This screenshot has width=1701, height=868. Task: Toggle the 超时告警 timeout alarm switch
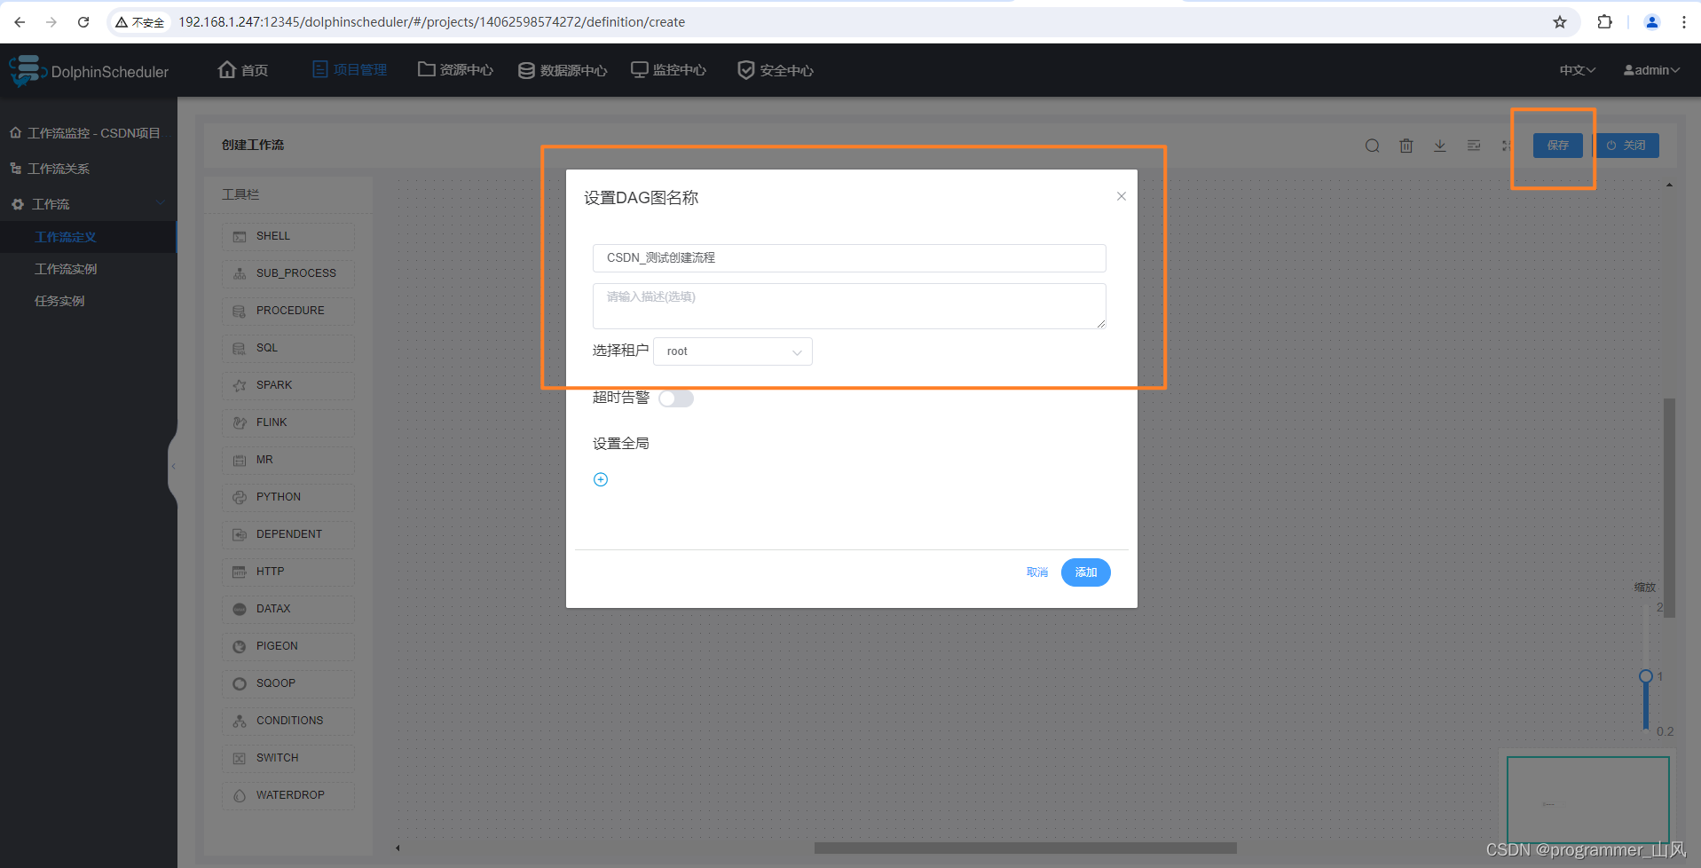[676, 398]
